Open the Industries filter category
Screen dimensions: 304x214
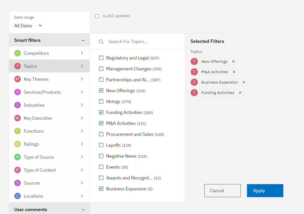pyautogui.click(x=49, y=105)
